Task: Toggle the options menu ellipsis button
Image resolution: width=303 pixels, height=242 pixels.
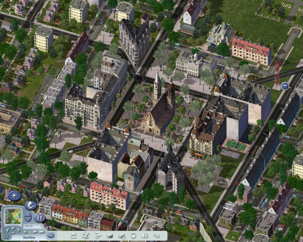Action: click(x=51, y=236)
